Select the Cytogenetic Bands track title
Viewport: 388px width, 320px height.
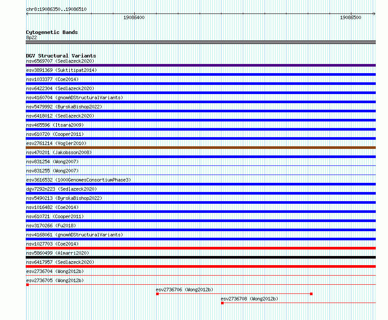click(52, 32)
